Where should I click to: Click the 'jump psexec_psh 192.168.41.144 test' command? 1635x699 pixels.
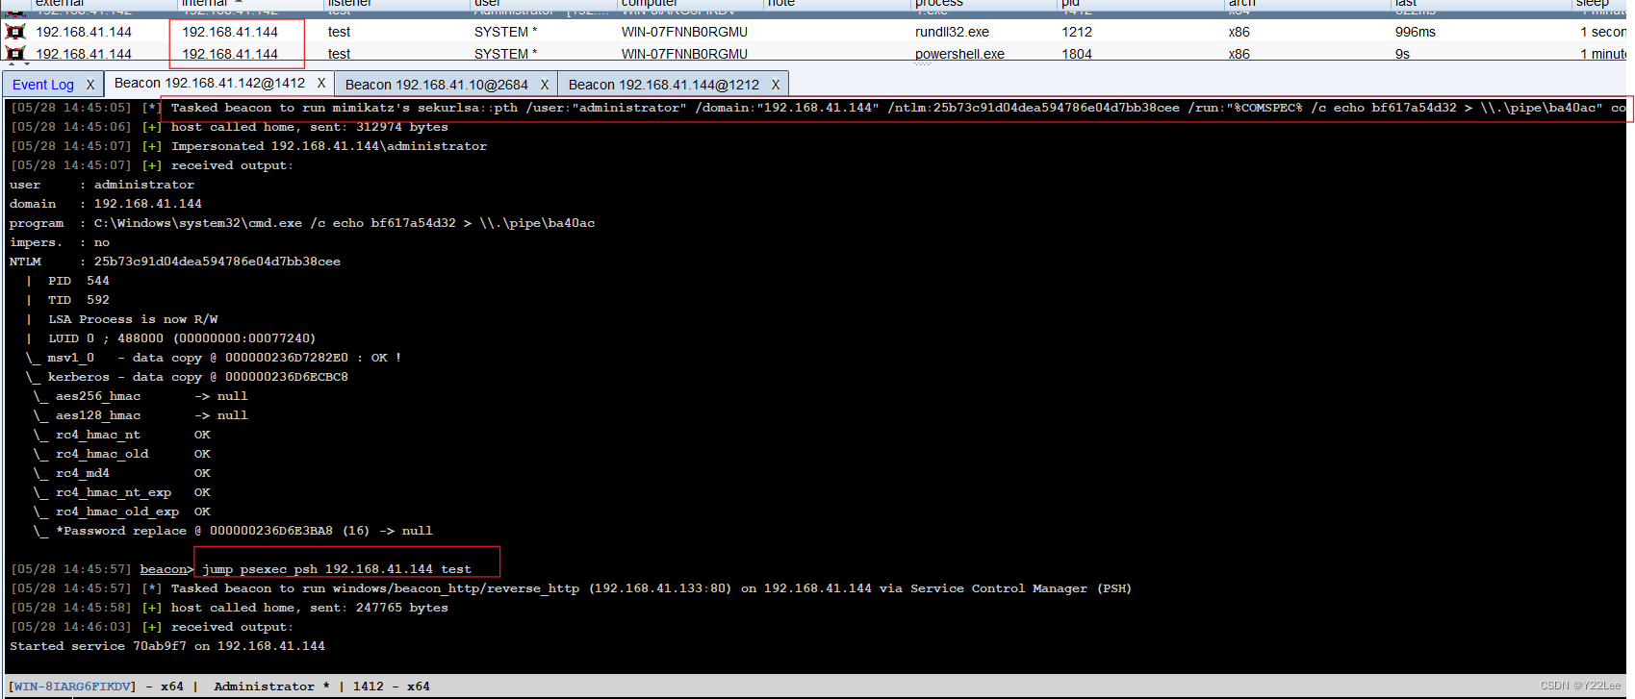(x=337, y=569)
